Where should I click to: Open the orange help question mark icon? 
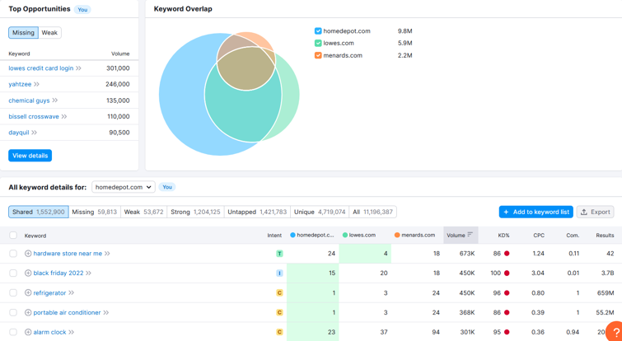tap(615, 332)
